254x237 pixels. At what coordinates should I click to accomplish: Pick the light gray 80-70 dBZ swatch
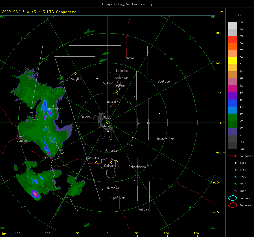[233, 26]
